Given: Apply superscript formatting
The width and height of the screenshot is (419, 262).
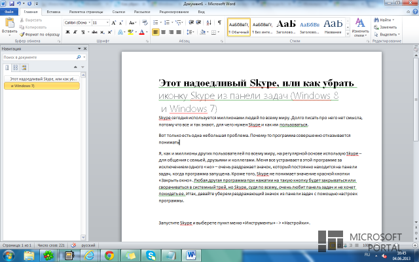Looking at the screenshot, I should 109,32.
